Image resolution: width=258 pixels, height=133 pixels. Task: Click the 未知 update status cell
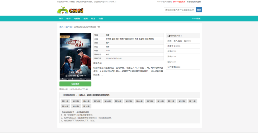[x=135, y=55]
